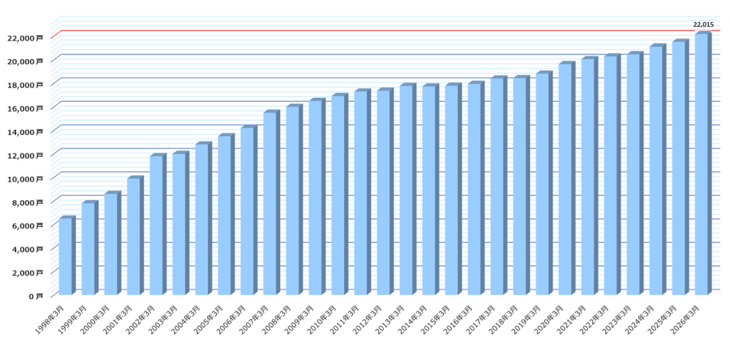Click the 20,000戸 axis label
This screenshot has height=350, width=729.
(x=25, y=61)
